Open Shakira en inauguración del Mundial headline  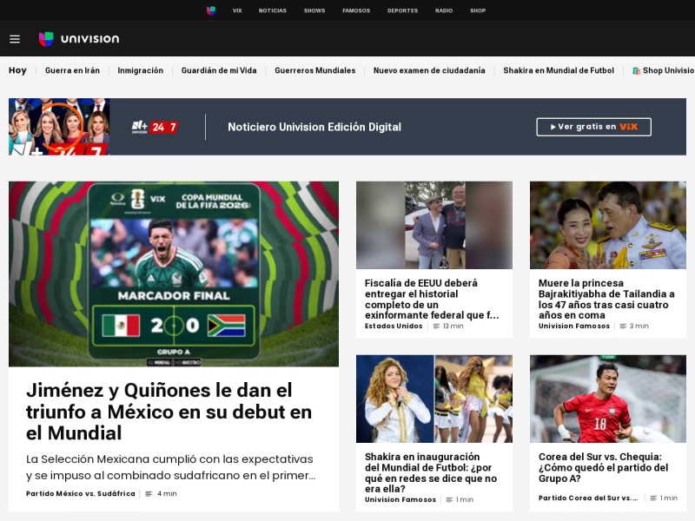click(x=431, y=472)
